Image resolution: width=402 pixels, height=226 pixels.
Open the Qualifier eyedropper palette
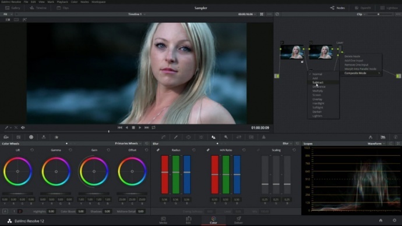[176, 137]
